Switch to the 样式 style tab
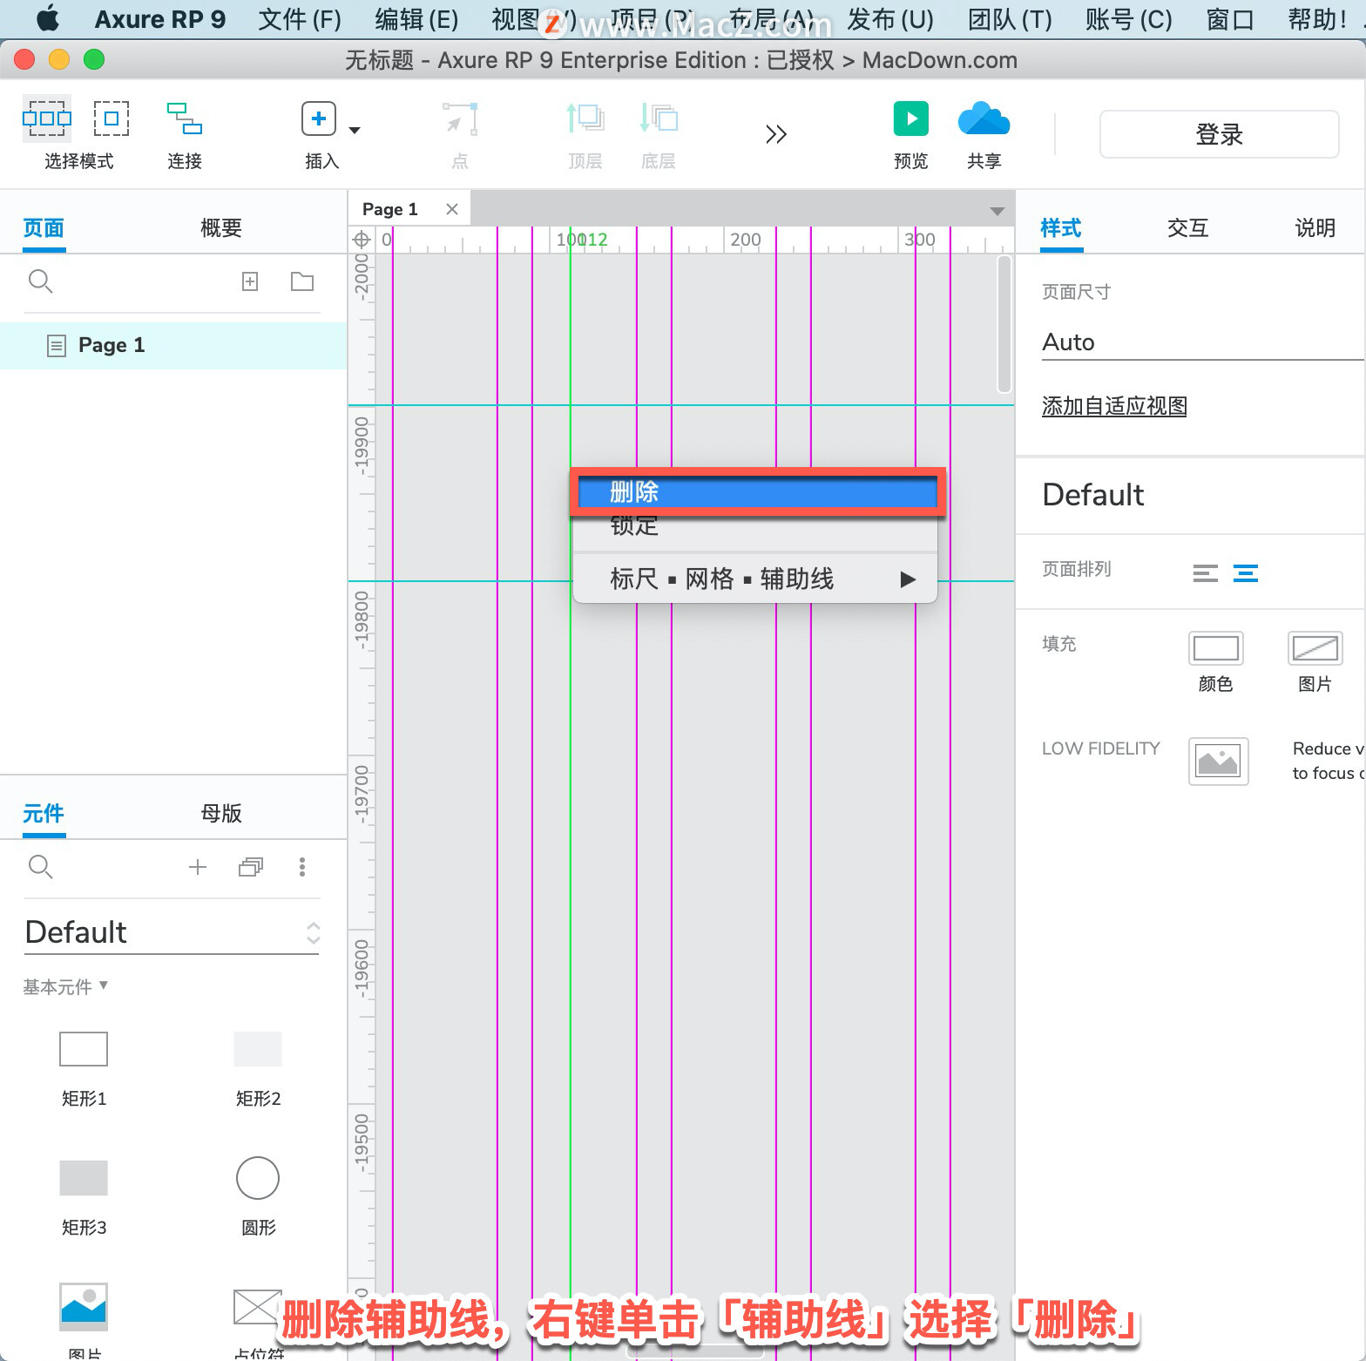 coord(1061,228)
